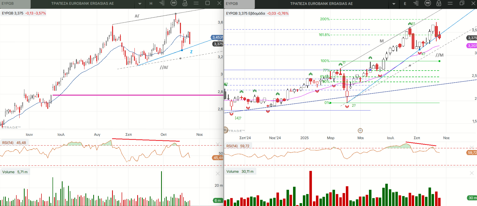Viewport: 477px width, 206px height.
Task: Select the H timeframe button in left chart
Action: point(151,4)
